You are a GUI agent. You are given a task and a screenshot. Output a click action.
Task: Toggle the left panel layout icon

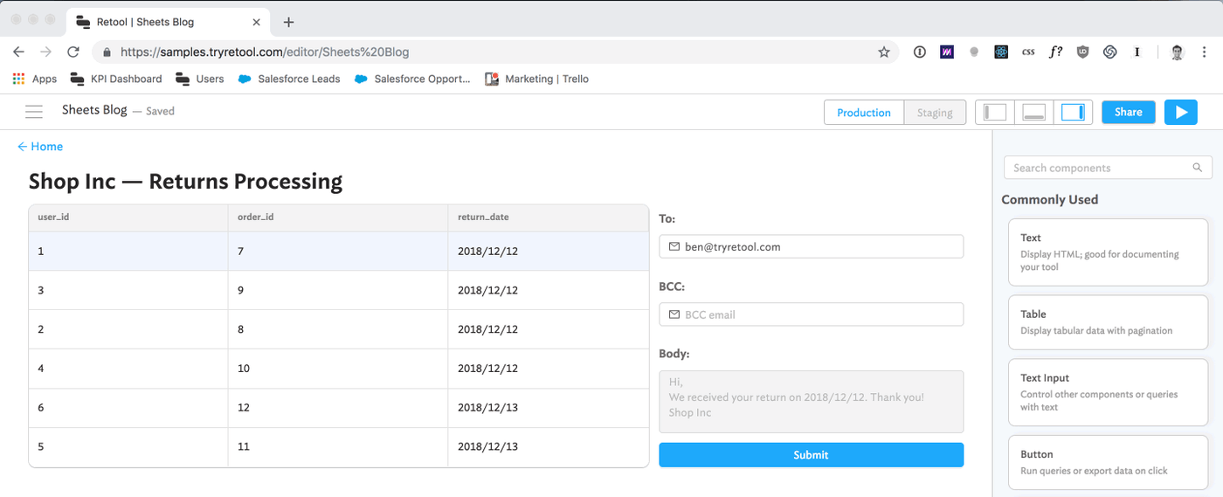pyautogui.click(x=995, y=112)
